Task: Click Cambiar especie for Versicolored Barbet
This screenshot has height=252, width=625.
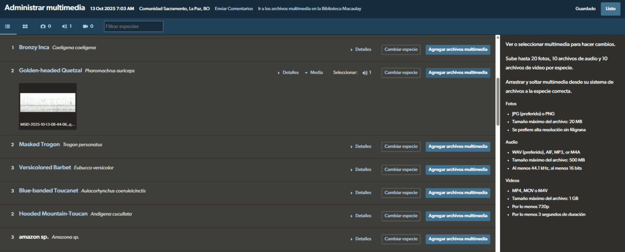Action: (x=401, y=170)
